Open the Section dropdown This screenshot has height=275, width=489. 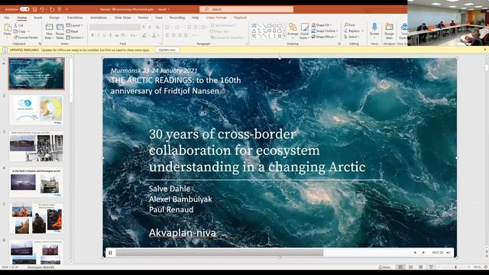tap(75, 37)
